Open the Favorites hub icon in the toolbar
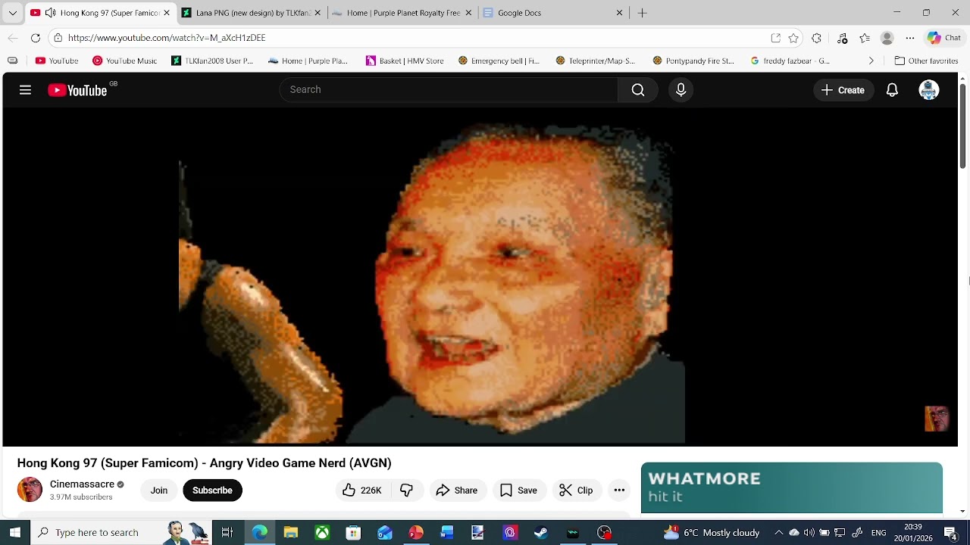This screenshot has height=545, width=970. tap(865, 38)
